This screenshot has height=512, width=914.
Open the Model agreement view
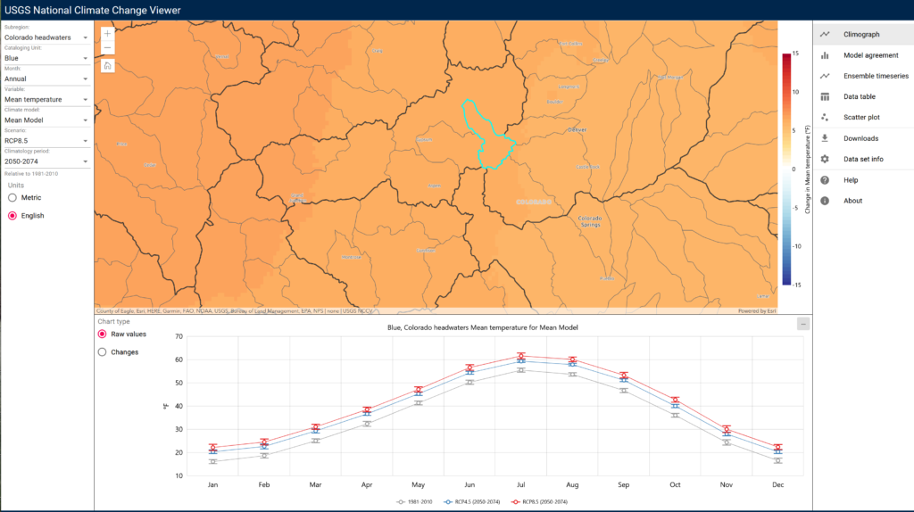pos(863,55)
